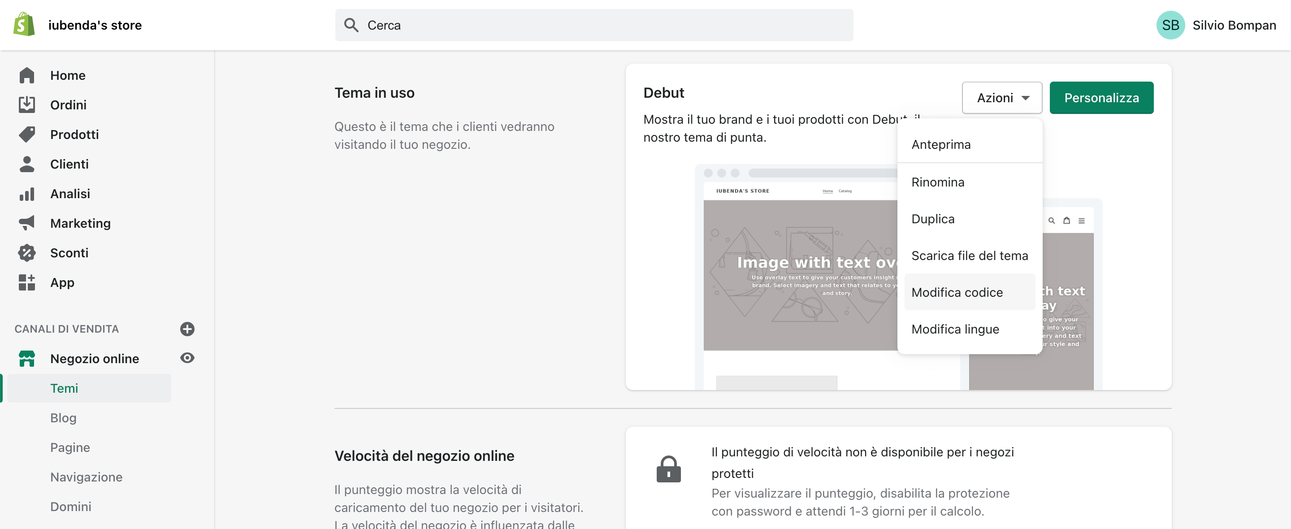The width and height of the screenshot is (1291, 529).
Task: Open the Domini page
Action: 71,506
